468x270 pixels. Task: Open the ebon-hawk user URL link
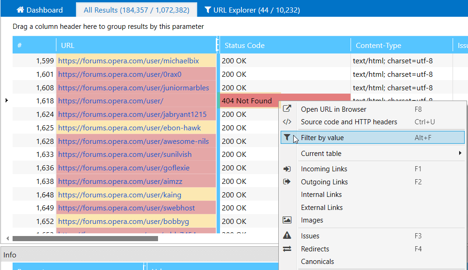click(x=130, y=128)
